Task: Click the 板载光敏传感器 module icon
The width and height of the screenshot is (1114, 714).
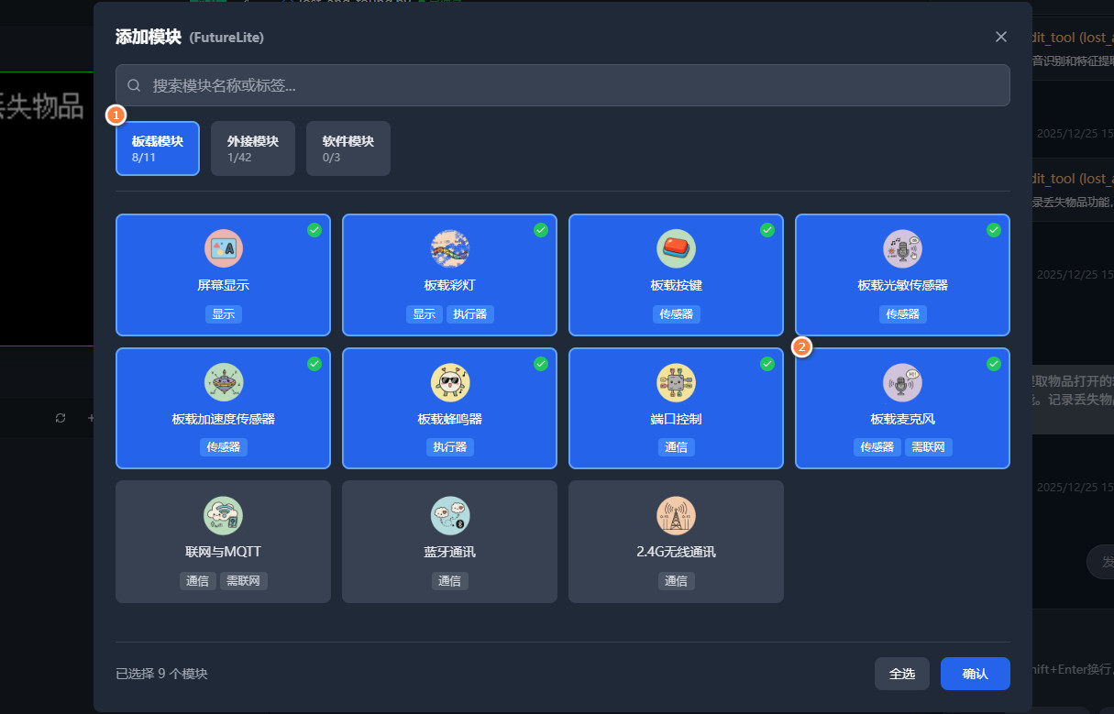Action: click(902, 248)
